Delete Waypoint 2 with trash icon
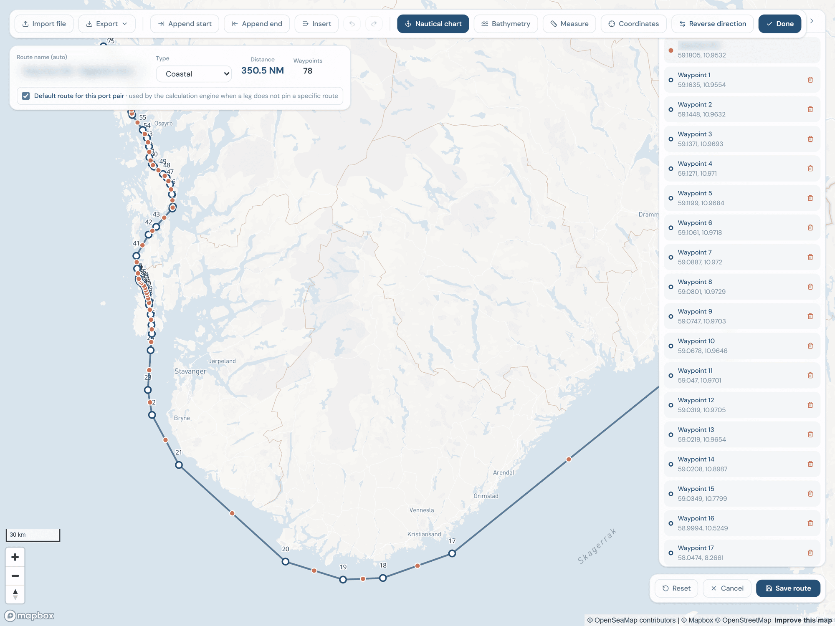The width and height of the screenshot is (835, 626). tap(810, 109)
